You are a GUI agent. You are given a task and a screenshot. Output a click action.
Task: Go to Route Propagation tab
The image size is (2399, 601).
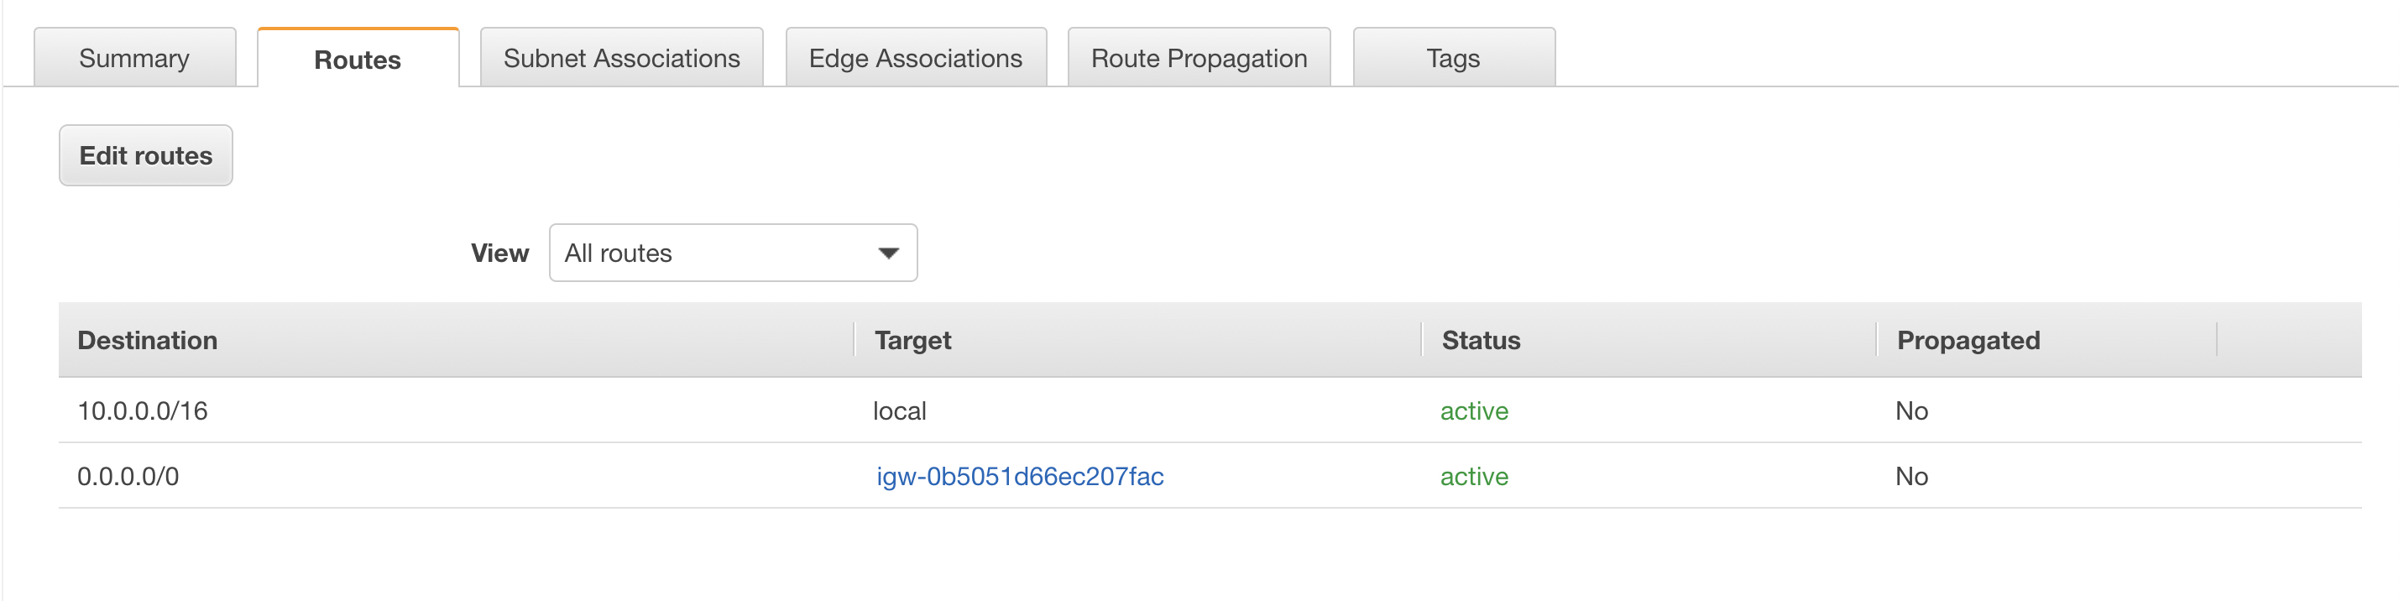point(1199,58)
